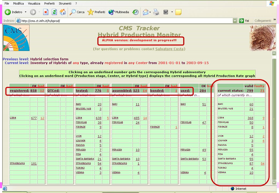Click the 368 valid count for CERN
Image resolution: width=279 pixels, height=193 pixels.
coord(250,118)
